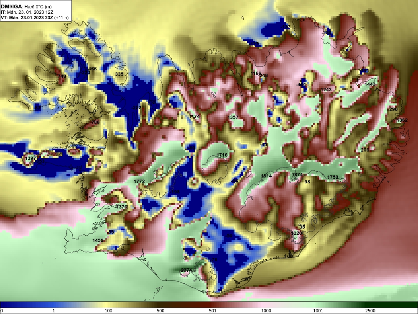
Task: Click the legend tick label '1001'
Action: tap(318, 311)
